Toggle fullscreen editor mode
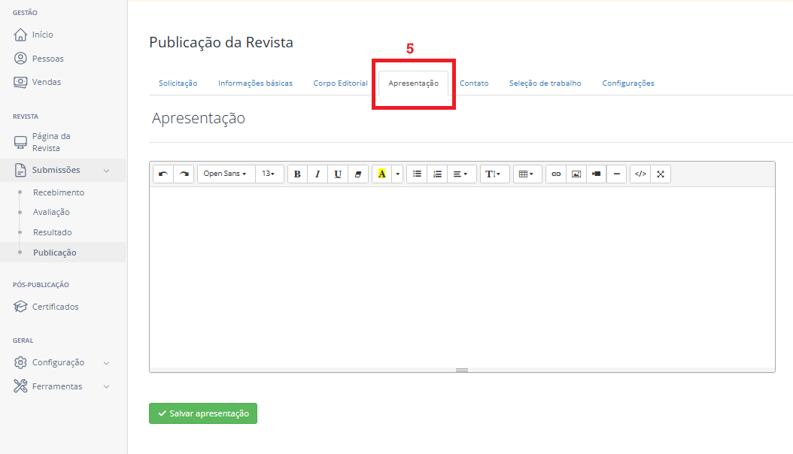 pos(661,174)
